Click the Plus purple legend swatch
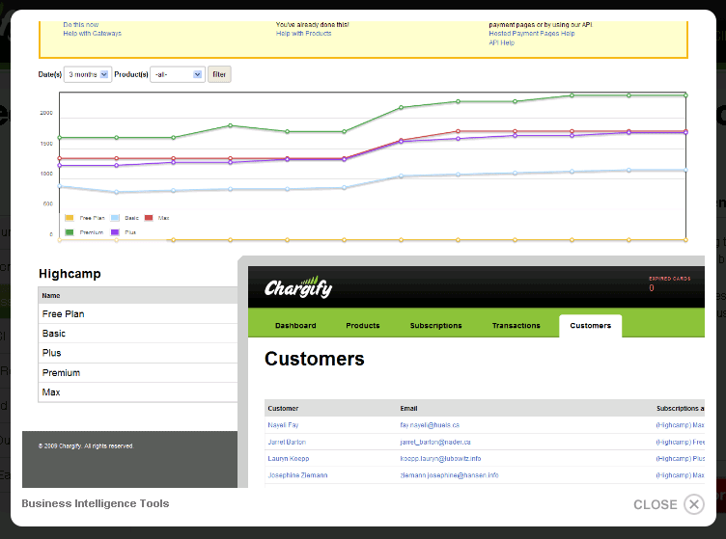Image resolution: width=726 pixels, height=539 pixels. 115,232
